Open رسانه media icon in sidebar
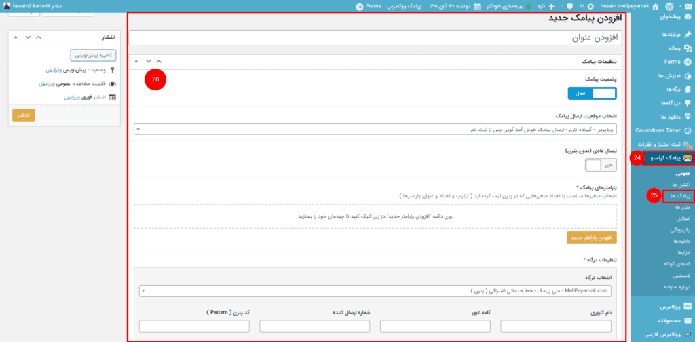The image size is (695, 342). coord(688,48)
